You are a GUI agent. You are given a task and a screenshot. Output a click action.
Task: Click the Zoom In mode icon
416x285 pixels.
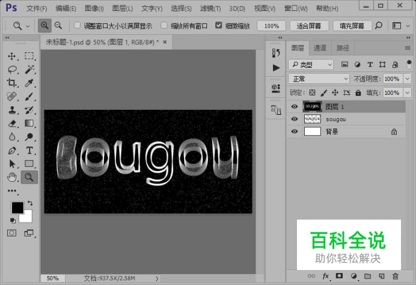[44, 26]
